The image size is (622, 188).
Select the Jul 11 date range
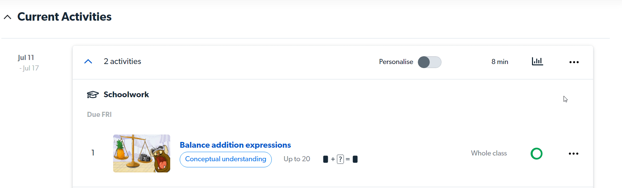pos(28,63)
